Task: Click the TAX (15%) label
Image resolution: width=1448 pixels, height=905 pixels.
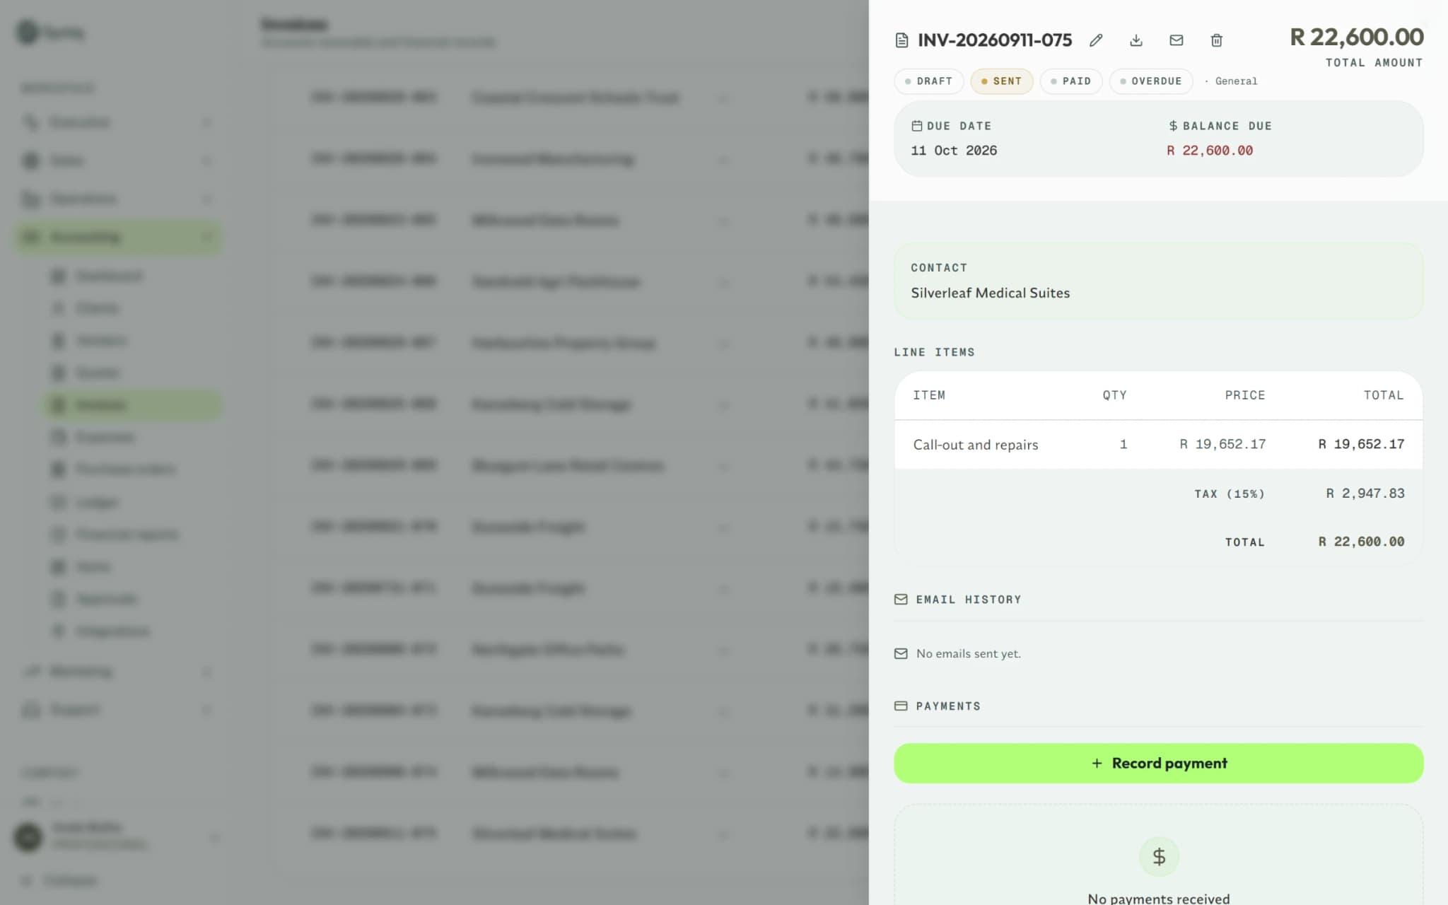Action: pyautogui.click(x=1230, y=494)
